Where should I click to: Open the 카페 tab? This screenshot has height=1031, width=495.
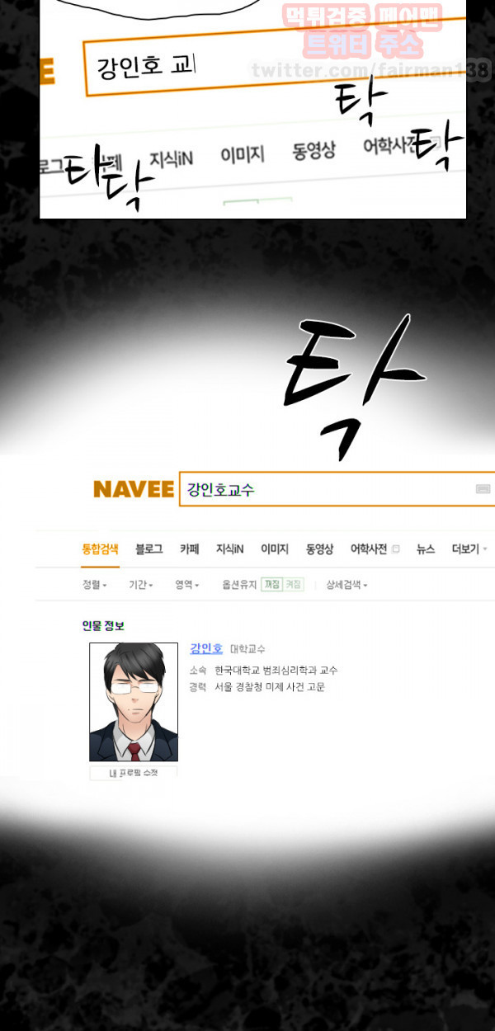(x=190, y=549)
